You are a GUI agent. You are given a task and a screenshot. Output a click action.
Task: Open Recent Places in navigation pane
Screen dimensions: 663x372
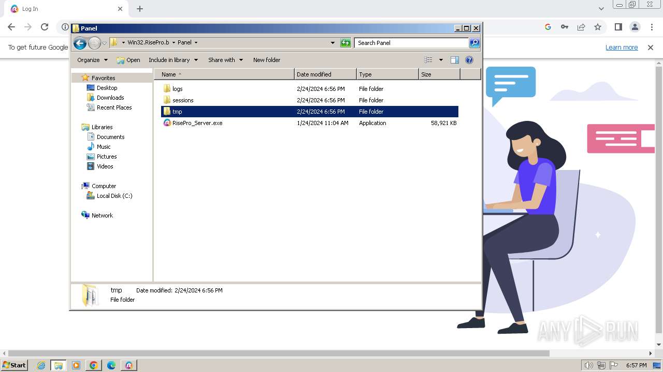[114, 107]
